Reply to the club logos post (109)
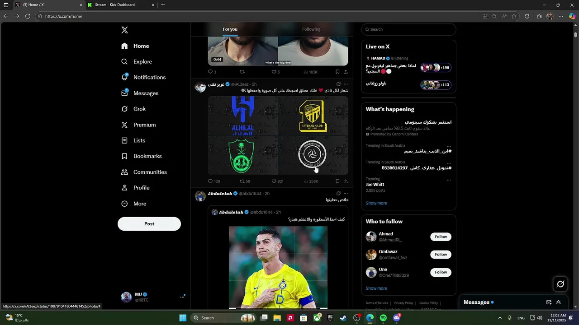Viewport: 579px width, 325px height. click(214, 181)
